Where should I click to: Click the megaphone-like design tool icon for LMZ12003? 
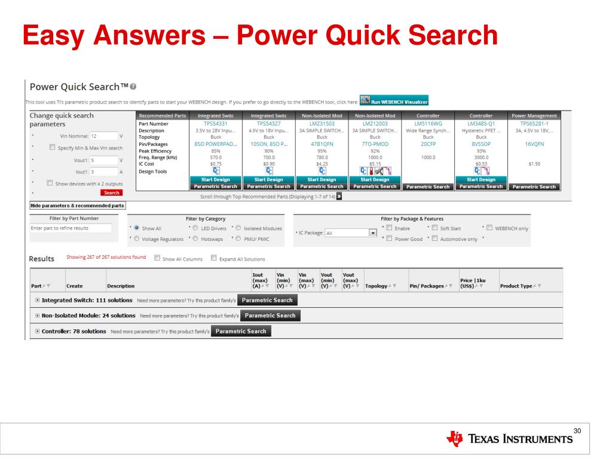point(379,171)
